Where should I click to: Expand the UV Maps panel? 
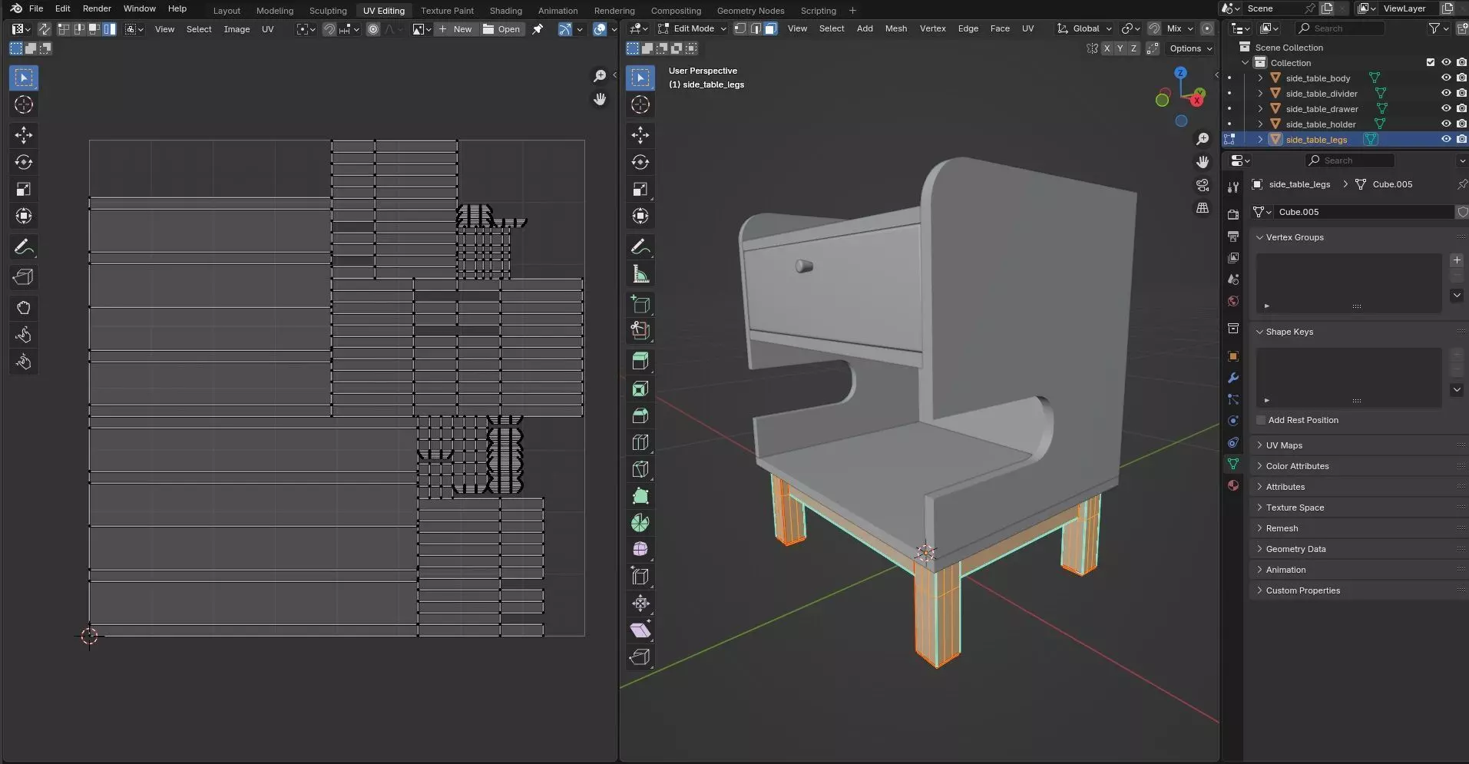click(x=1284, y=445)
